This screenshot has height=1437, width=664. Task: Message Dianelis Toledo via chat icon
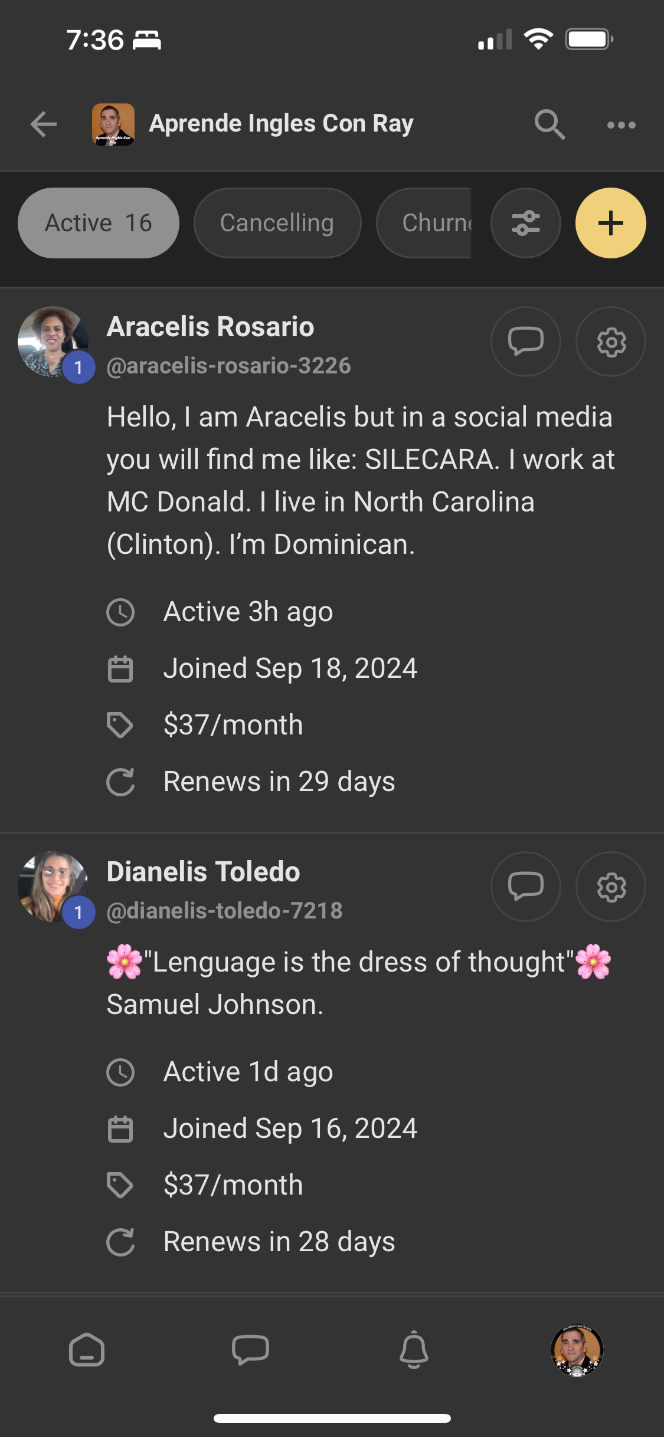click(x=525, y=887)
